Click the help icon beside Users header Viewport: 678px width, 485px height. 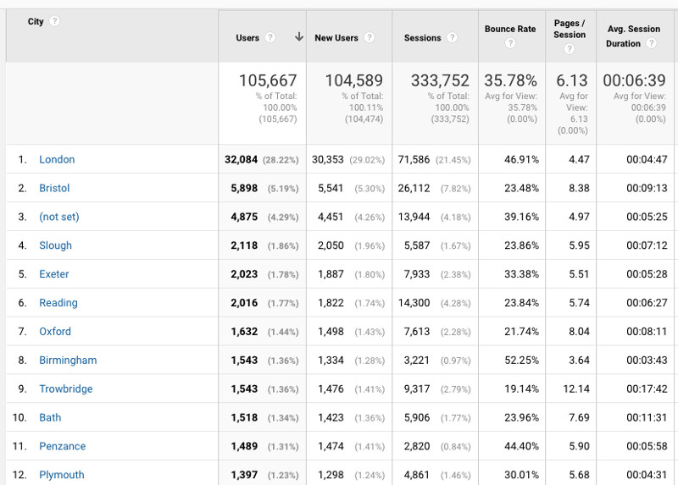point(270,38)
